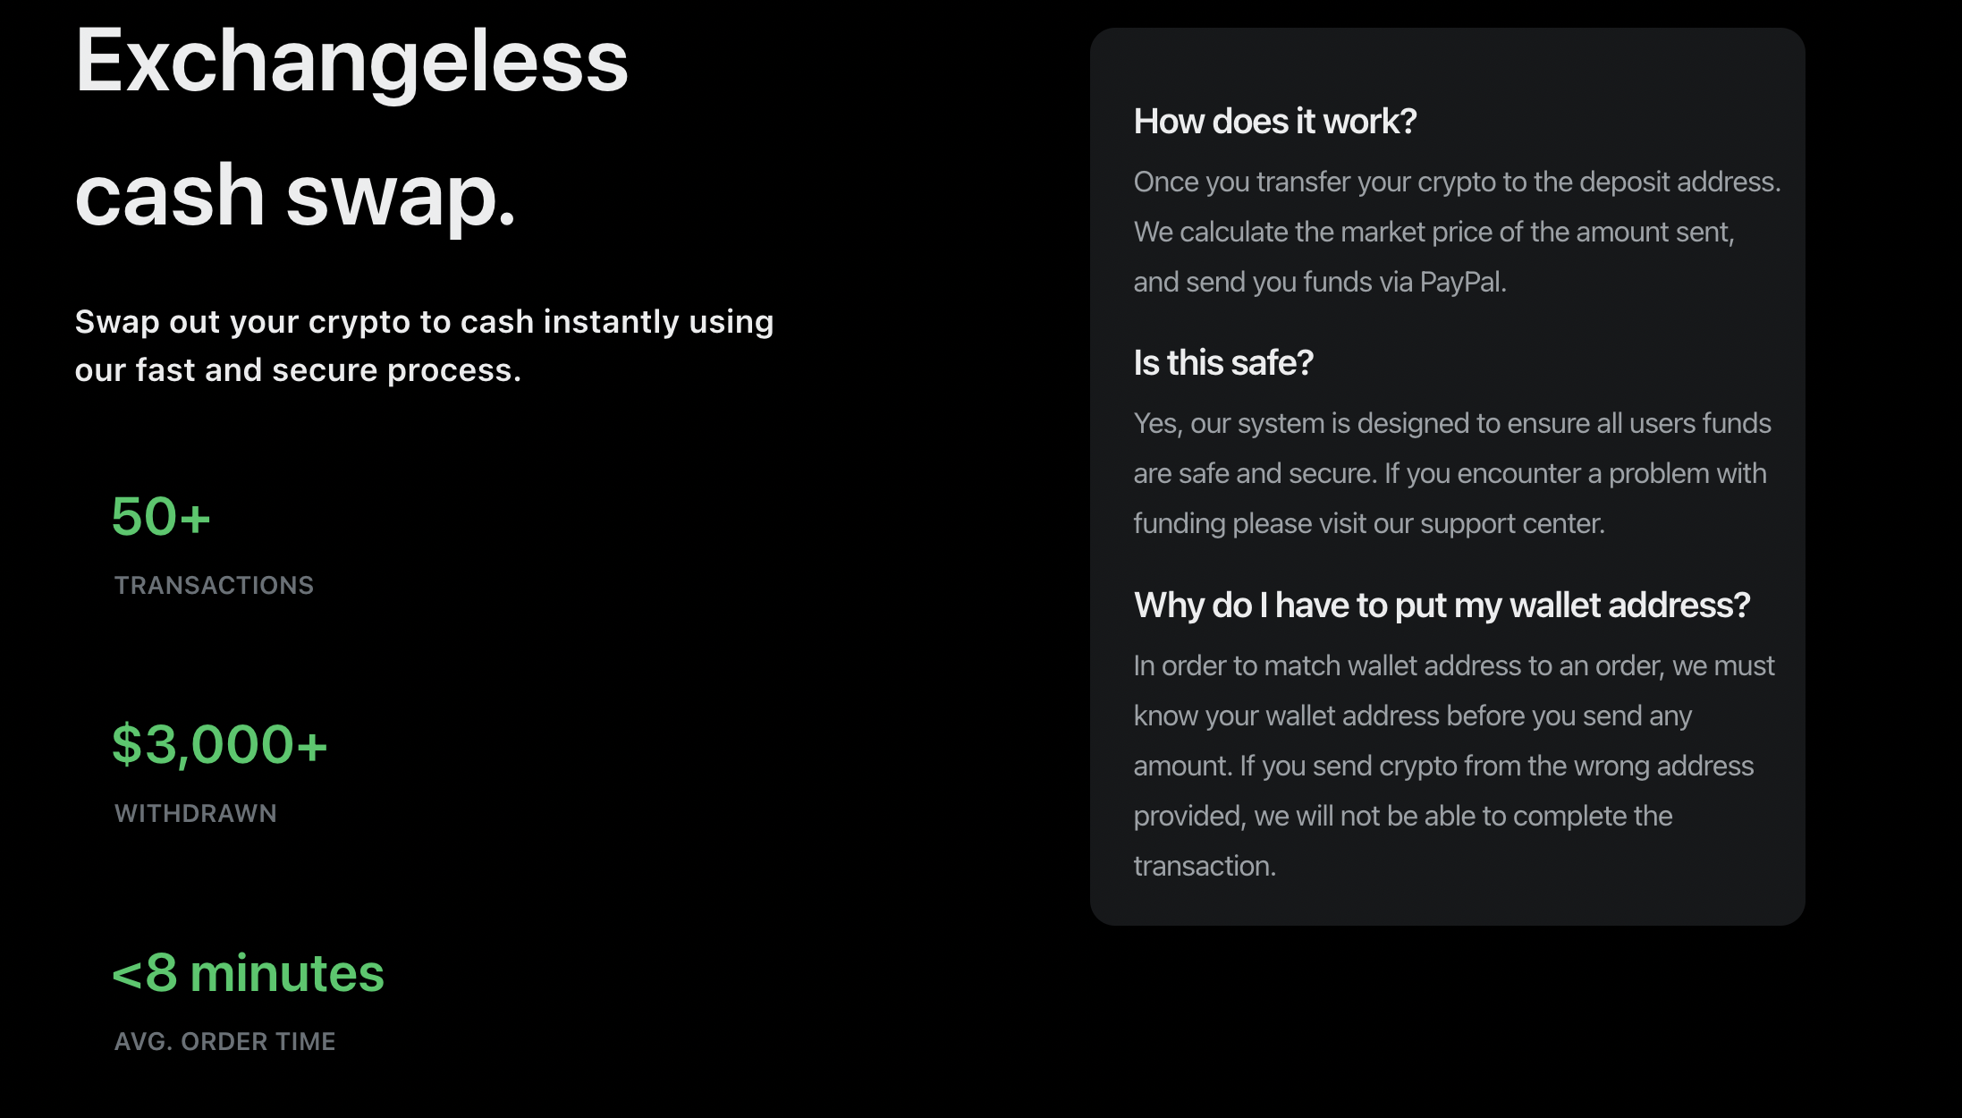The height and width of the screenshot is (1118, 1962).
Task: Click the 50+ transactions figure
Action: (x=161, y=517)
